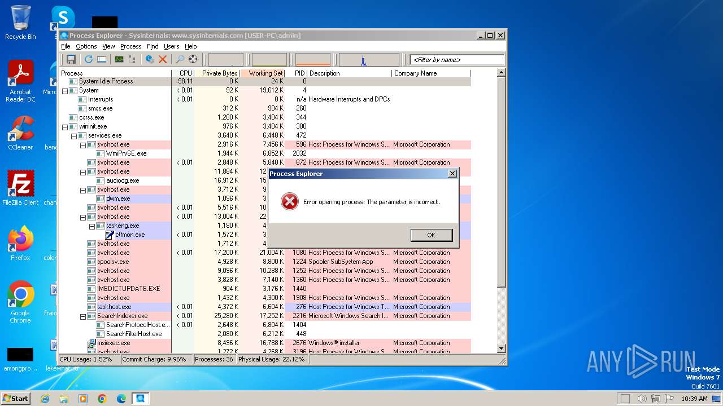Close the error dialog with X
Viewport: 723px width, 406px height.
pyautogui.click(x=452, y=174)
